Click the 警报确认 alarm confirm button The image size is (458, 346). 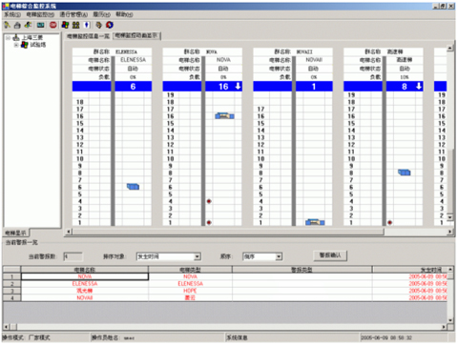pyautogui.click(x=330, y=255)
